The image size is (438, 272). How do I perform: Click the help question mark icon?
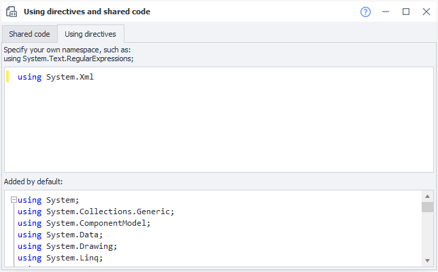point(365,12)
